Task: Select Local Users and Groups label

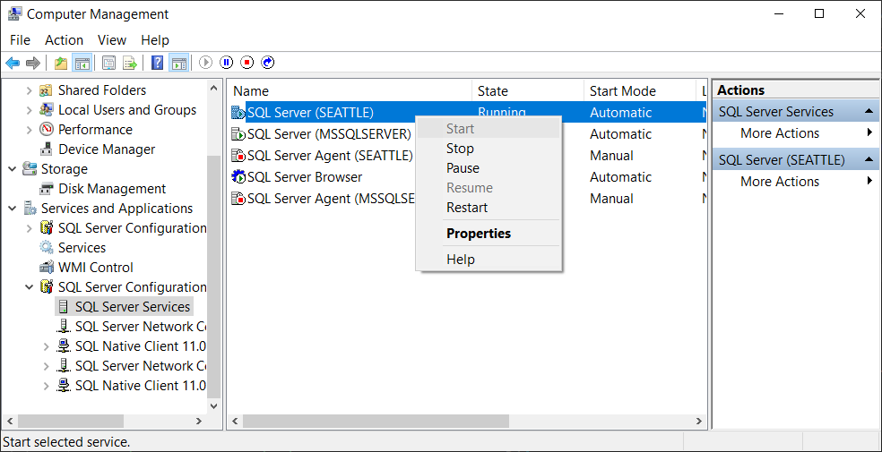Action: pyautogui.click(x=127, y=110)
